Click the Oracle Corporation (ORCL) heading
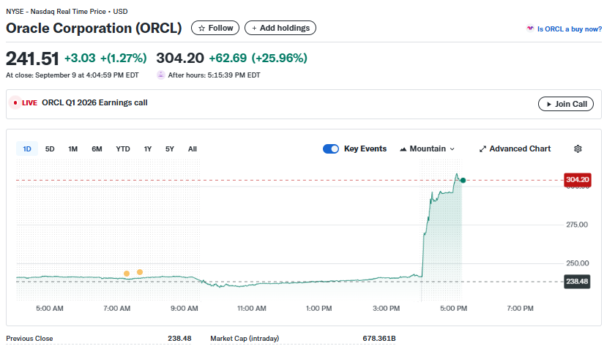 click(x=94, y=29)
